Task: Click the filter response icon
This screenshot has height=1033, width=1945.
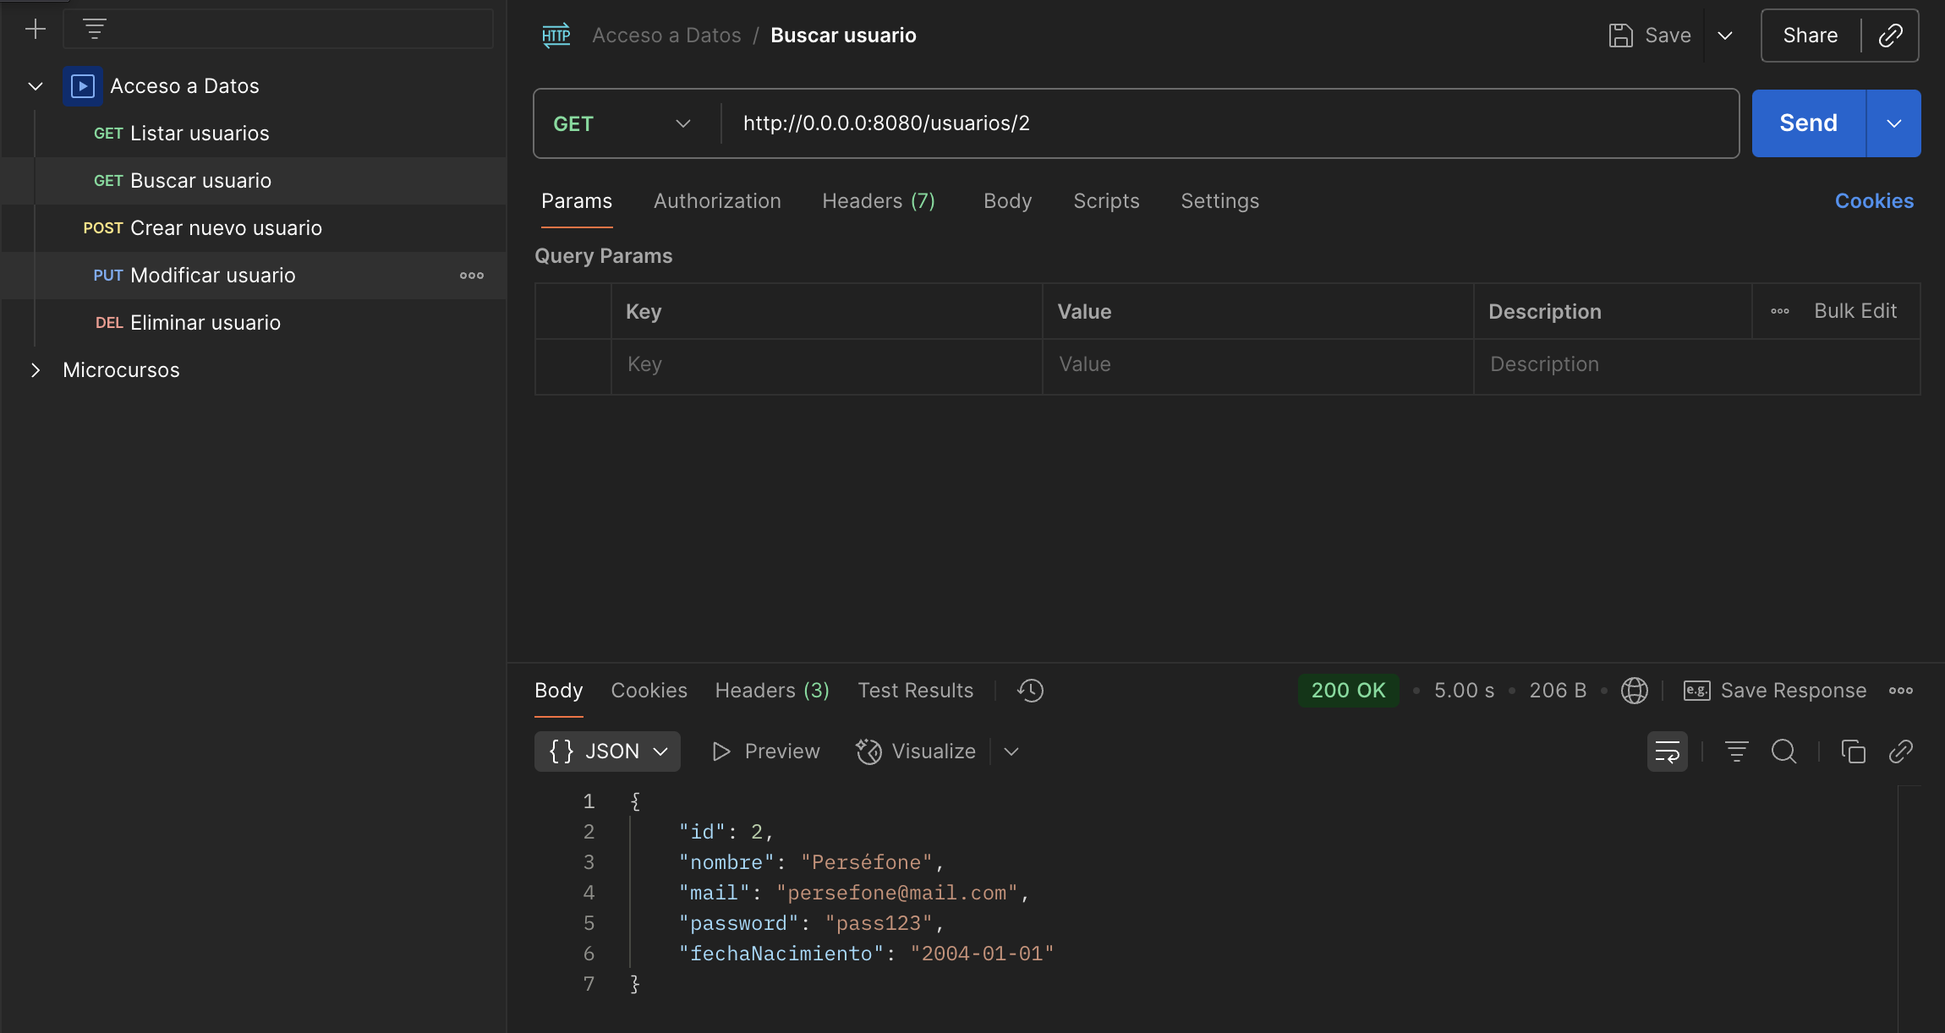Action: click(1737, 752)
